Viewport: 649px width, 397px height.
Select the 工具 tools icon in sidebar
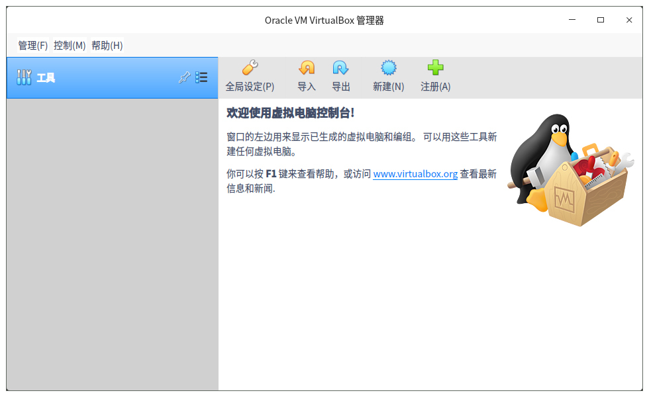click(x=24, y=77)
